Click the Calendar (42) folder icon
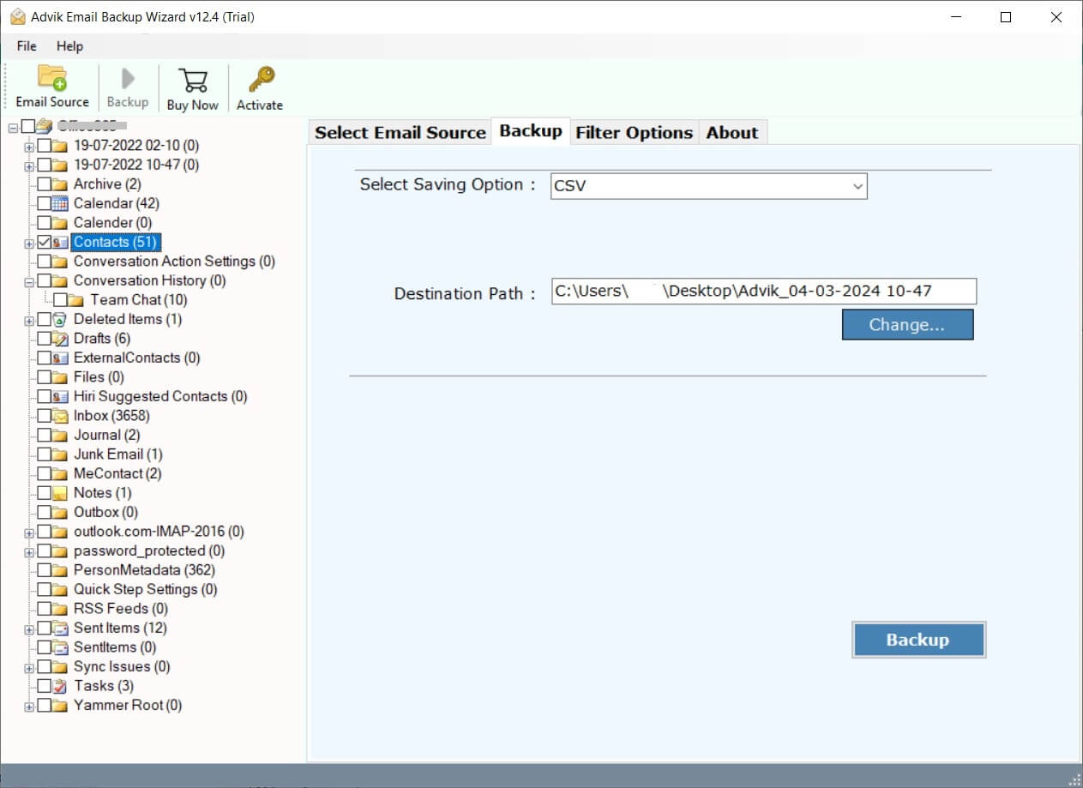Screen dimensions: 1083x788 pyautogui.click(x=60, y=203)
